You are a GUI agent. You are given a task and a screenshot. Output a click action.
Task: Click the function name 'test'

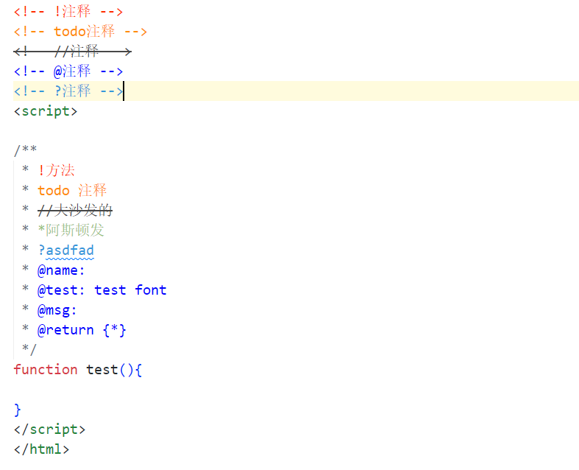(x=102, y=370)
